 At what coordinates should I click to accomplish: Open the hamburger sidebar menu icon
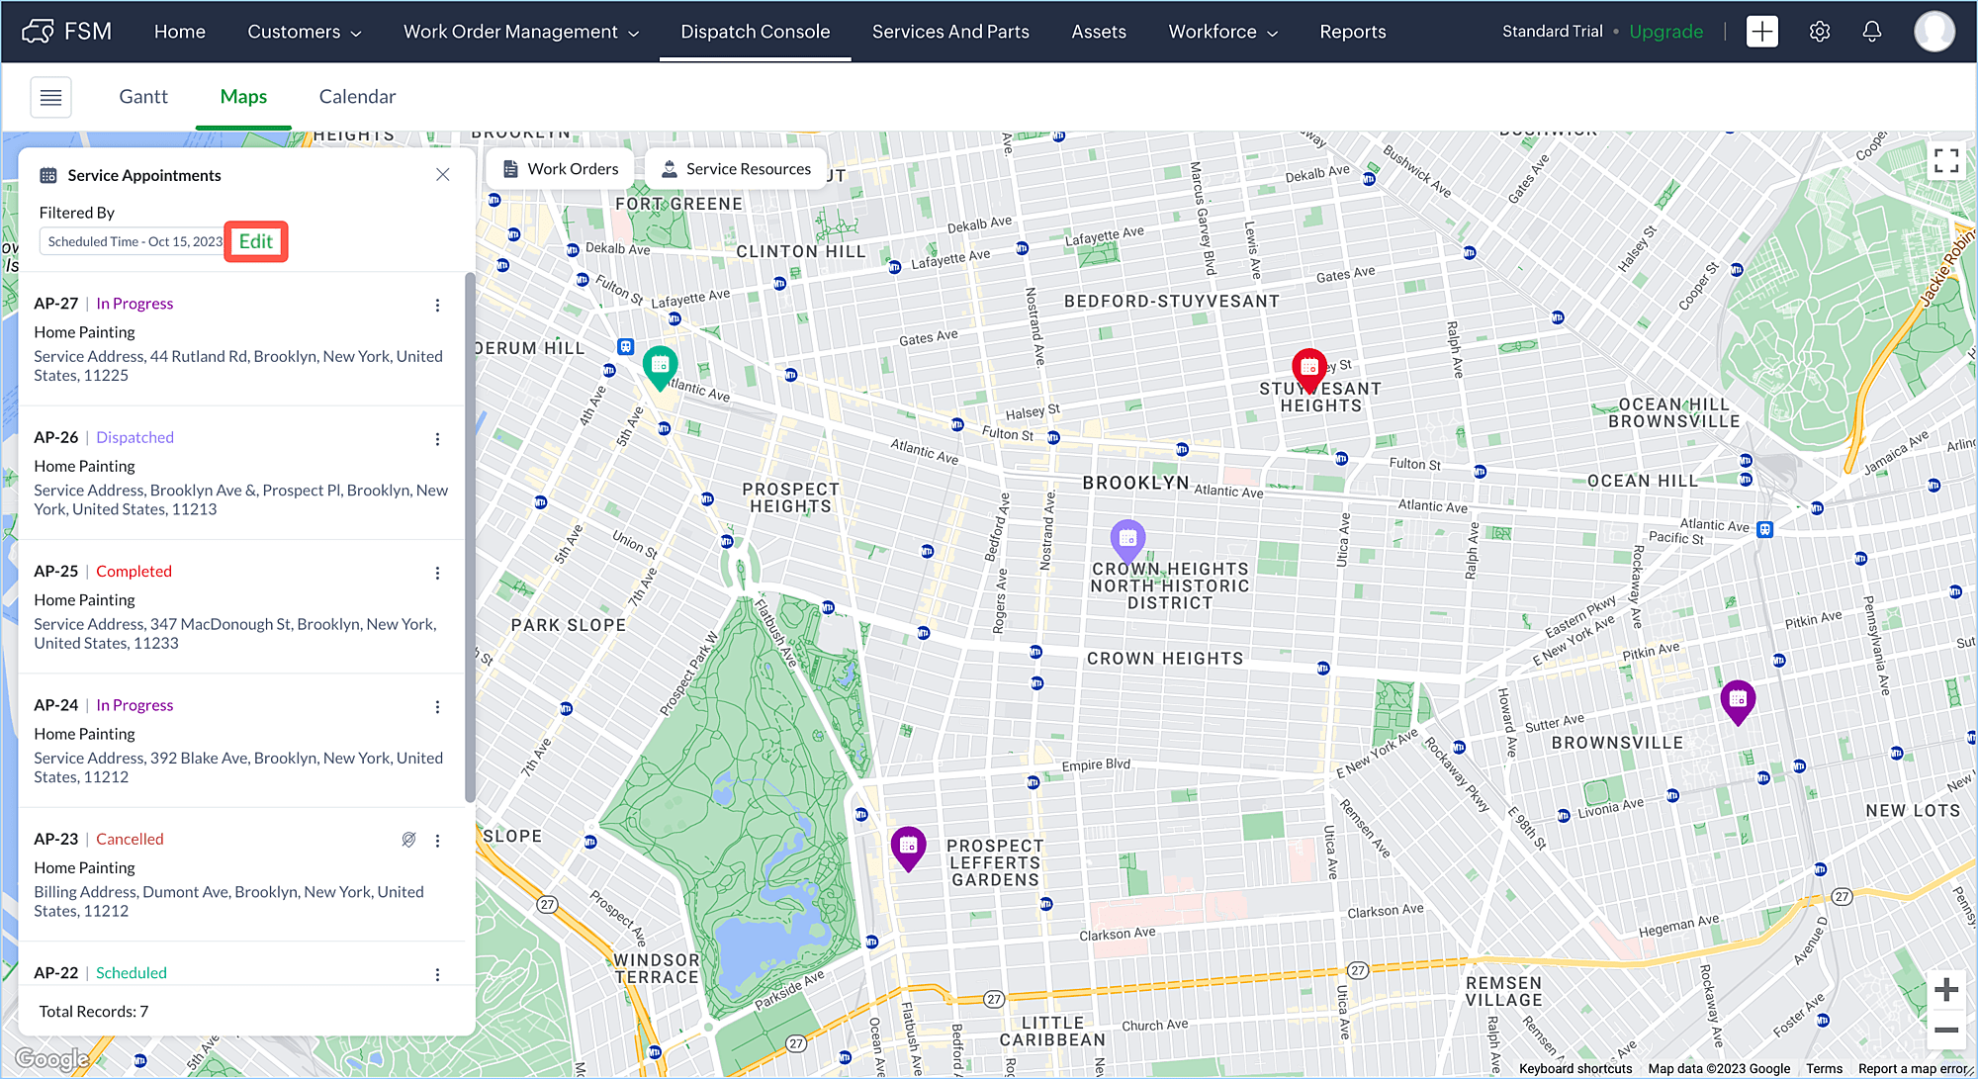point(50,97)
